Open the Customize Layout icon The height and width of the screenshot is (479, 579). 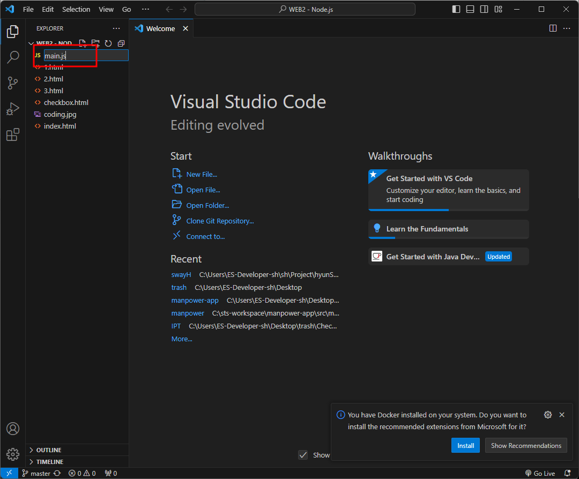498,9
